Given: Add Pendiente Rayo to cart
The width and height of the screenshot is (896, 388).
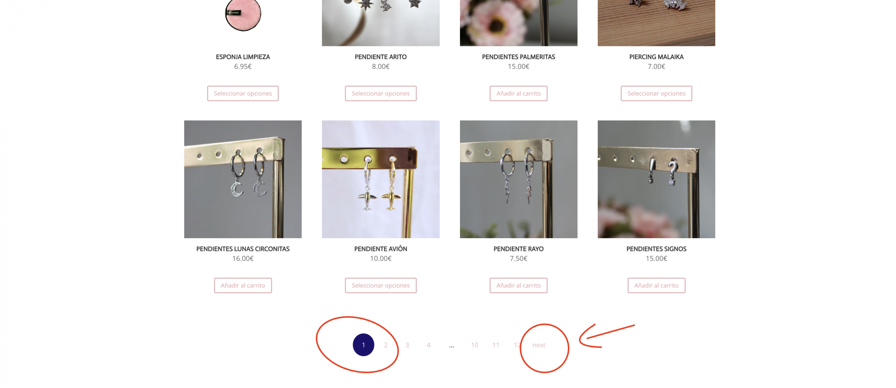Looking at the screenshot, I should pyautogui.click(x=518, y=285).
